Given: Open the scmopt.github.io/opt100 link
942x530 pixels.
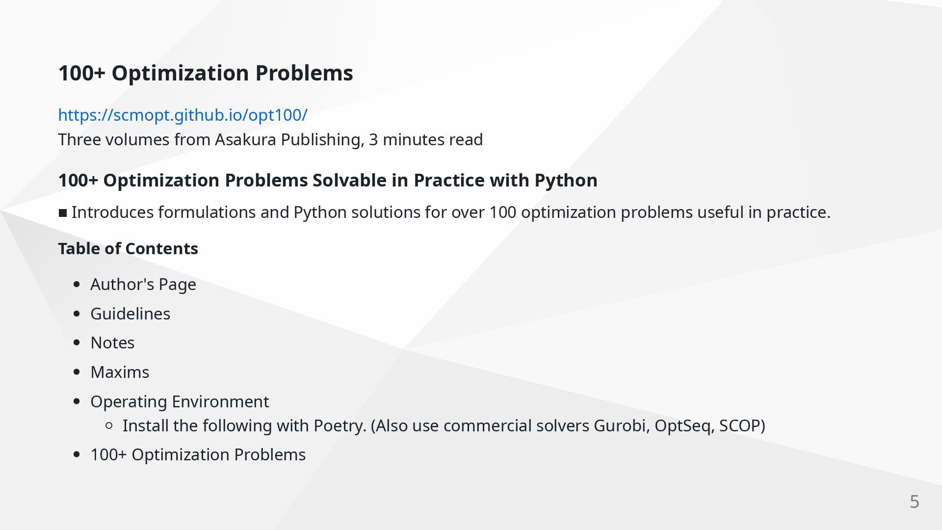Looking at the screenshot, I should pos(183,115).
